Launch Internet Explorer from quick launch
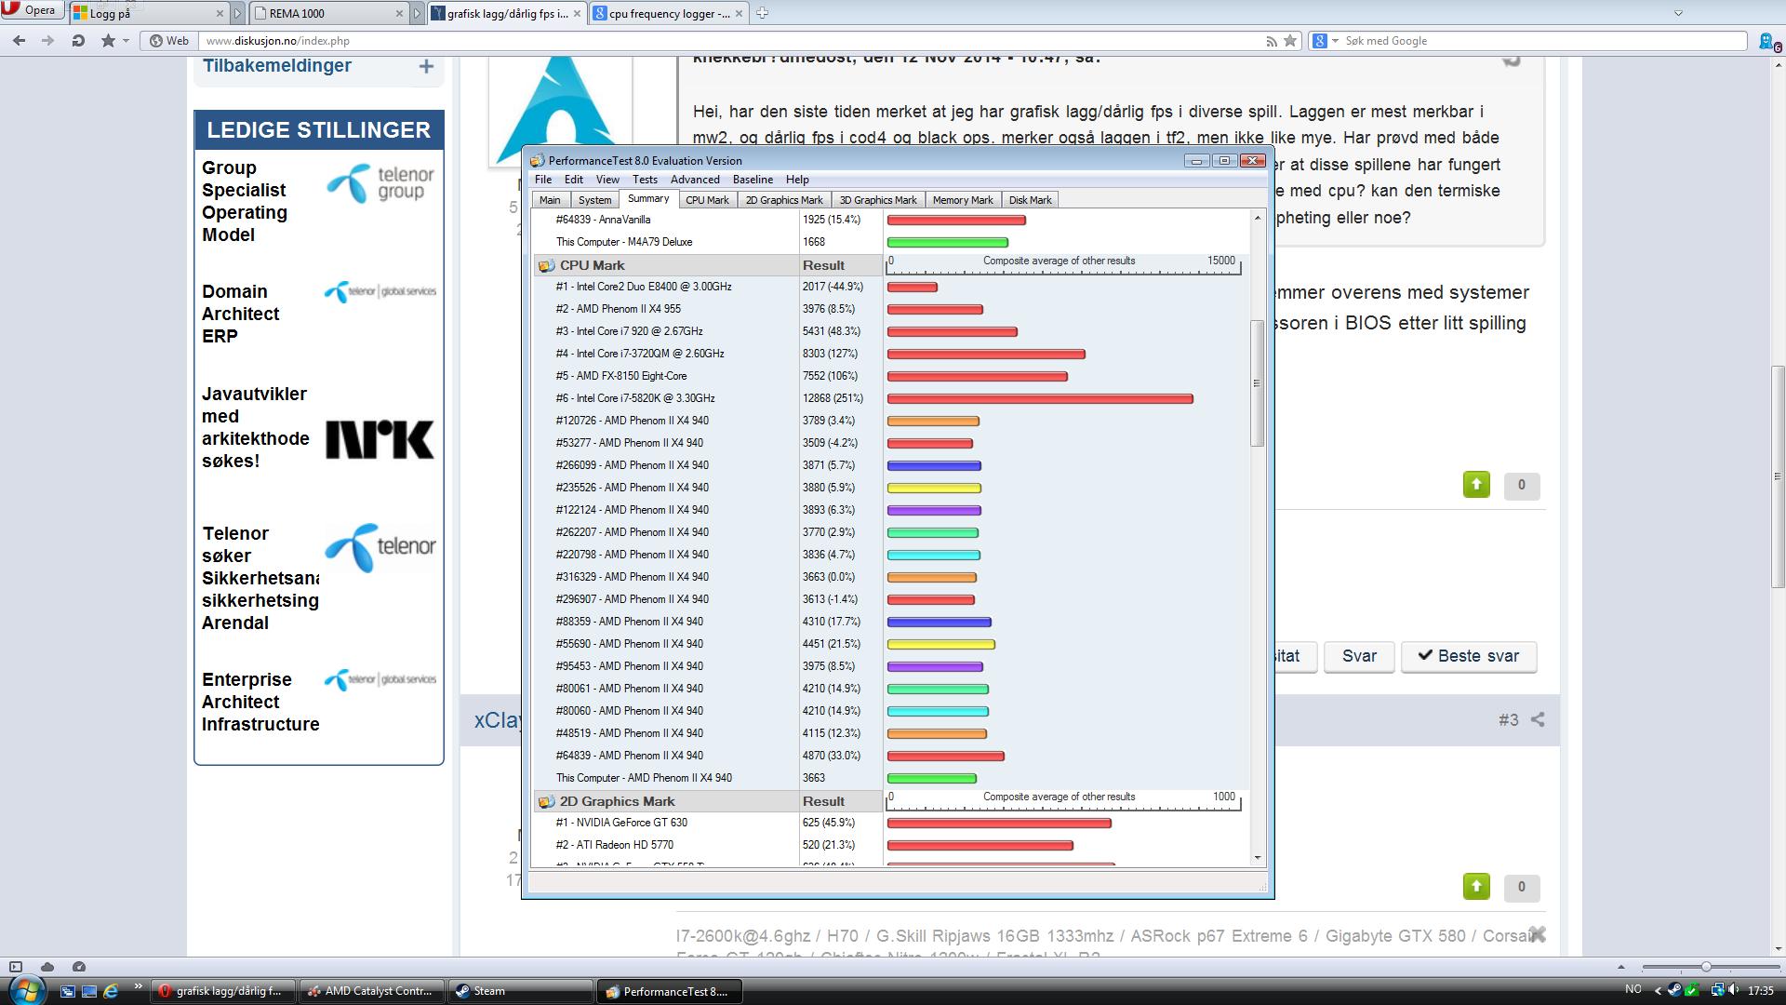 tap(111, 991)
